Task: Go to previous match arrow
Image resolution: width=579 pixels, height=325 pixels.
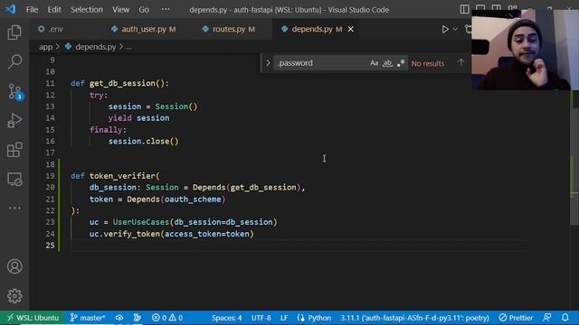Action: 460,63
